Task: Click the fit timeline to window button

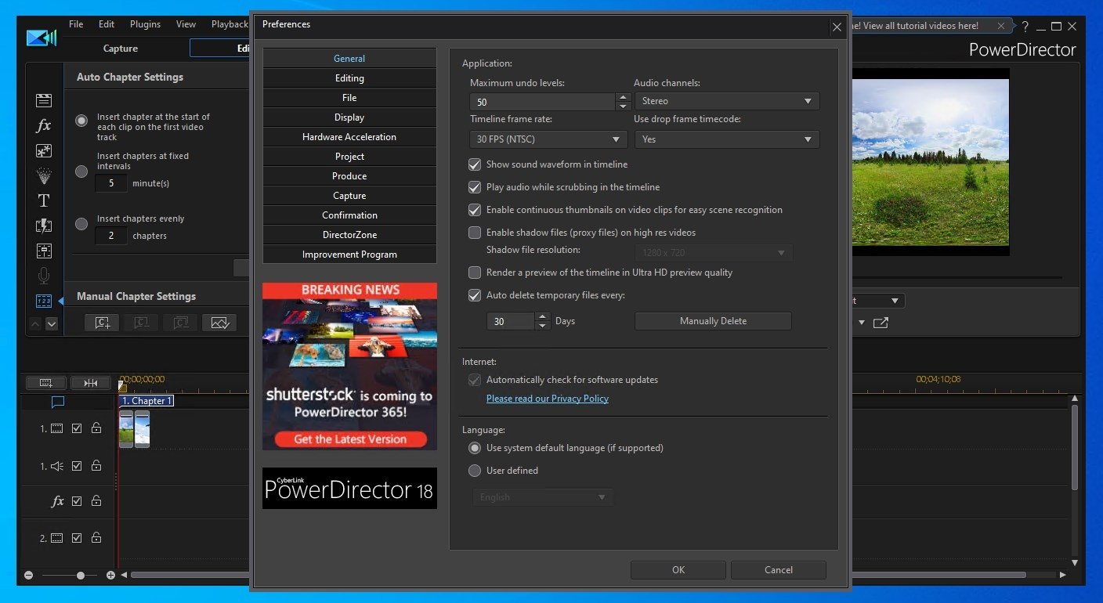Action: (x=91, y=383)
